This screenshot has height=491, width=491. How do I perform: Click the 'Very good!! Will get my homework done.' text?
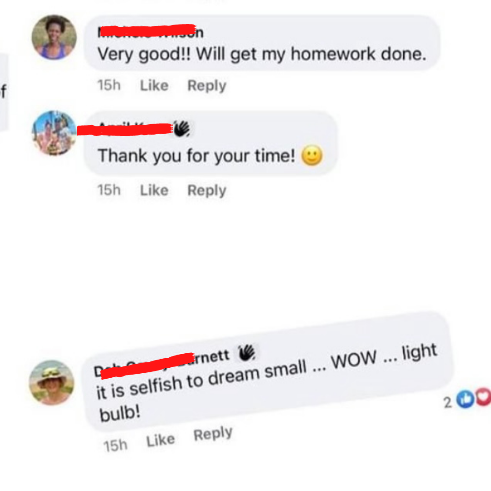tap(262, 54)
